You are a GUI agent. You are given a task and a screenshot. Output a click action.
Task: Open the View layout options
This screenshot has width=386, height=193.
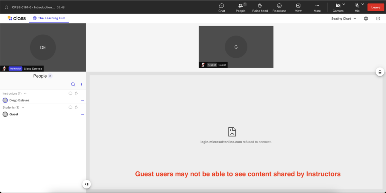pyautogui.click(x=298, y=8)
